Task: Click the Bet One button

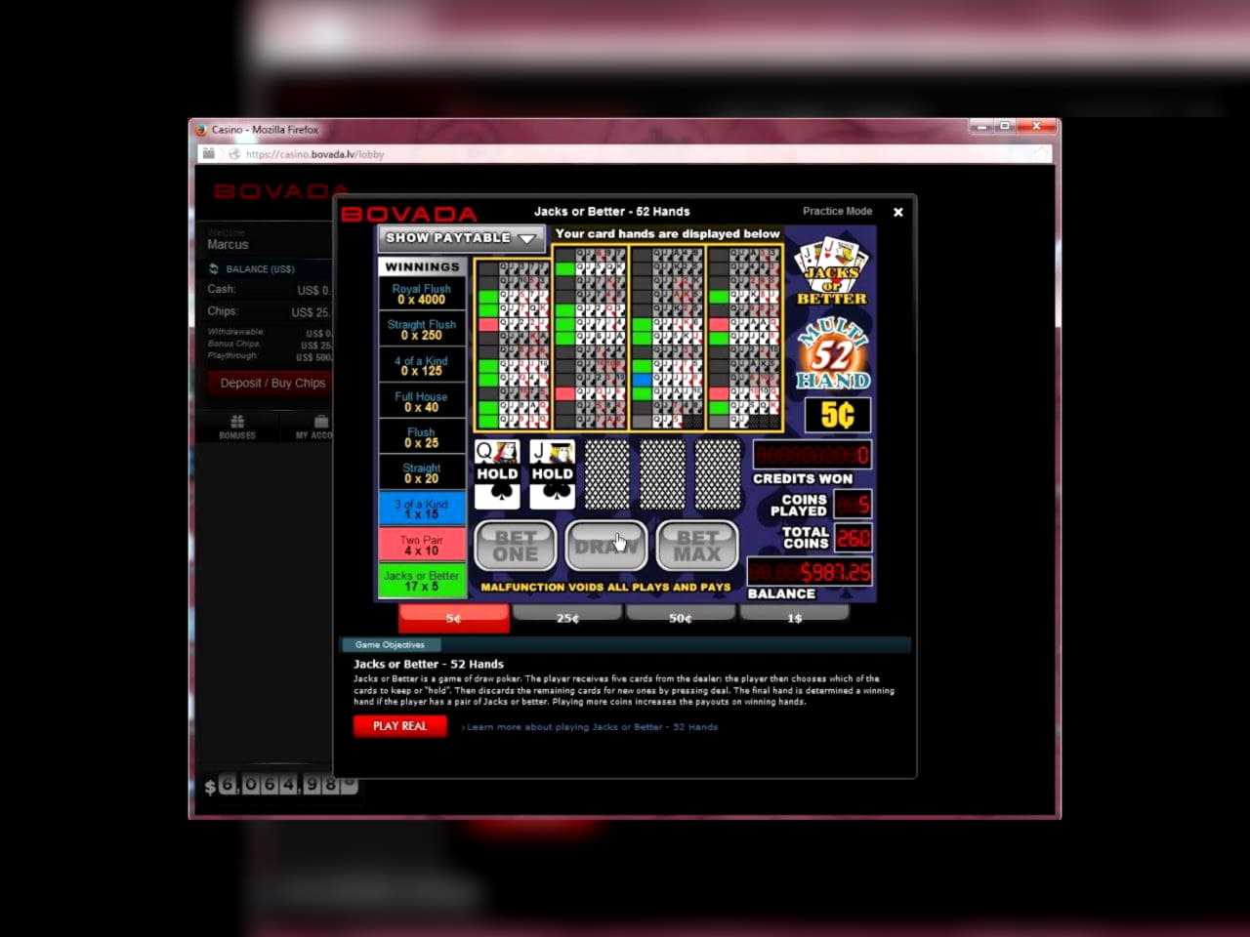Action: [x=516, y=546]
